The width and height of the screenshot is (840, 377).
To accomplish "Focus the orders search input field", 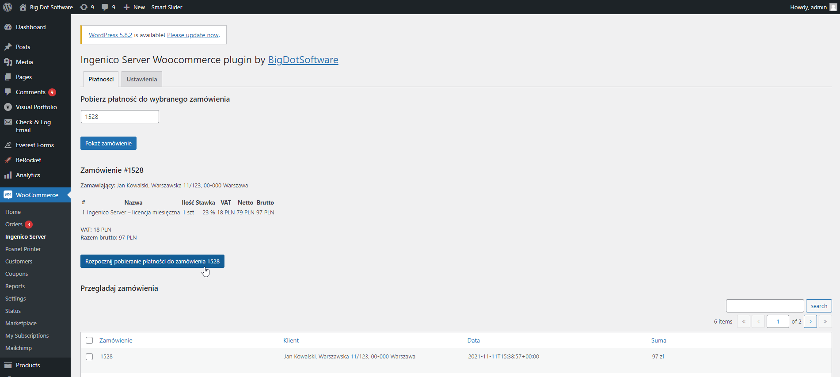I will pos(765,306).
